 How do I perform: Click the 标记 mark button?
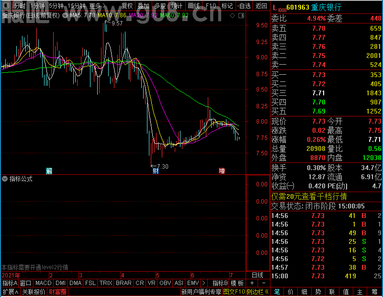pos(227,6)
